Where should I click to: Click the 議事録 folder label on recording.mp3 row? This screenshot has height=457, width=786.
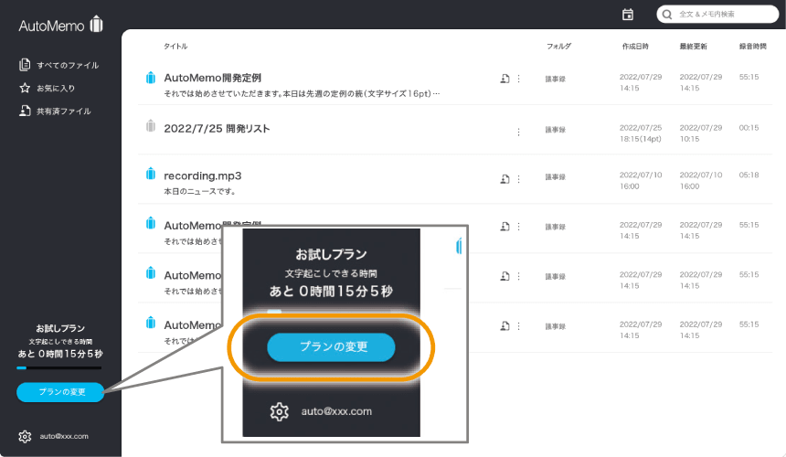pos(556,176)
